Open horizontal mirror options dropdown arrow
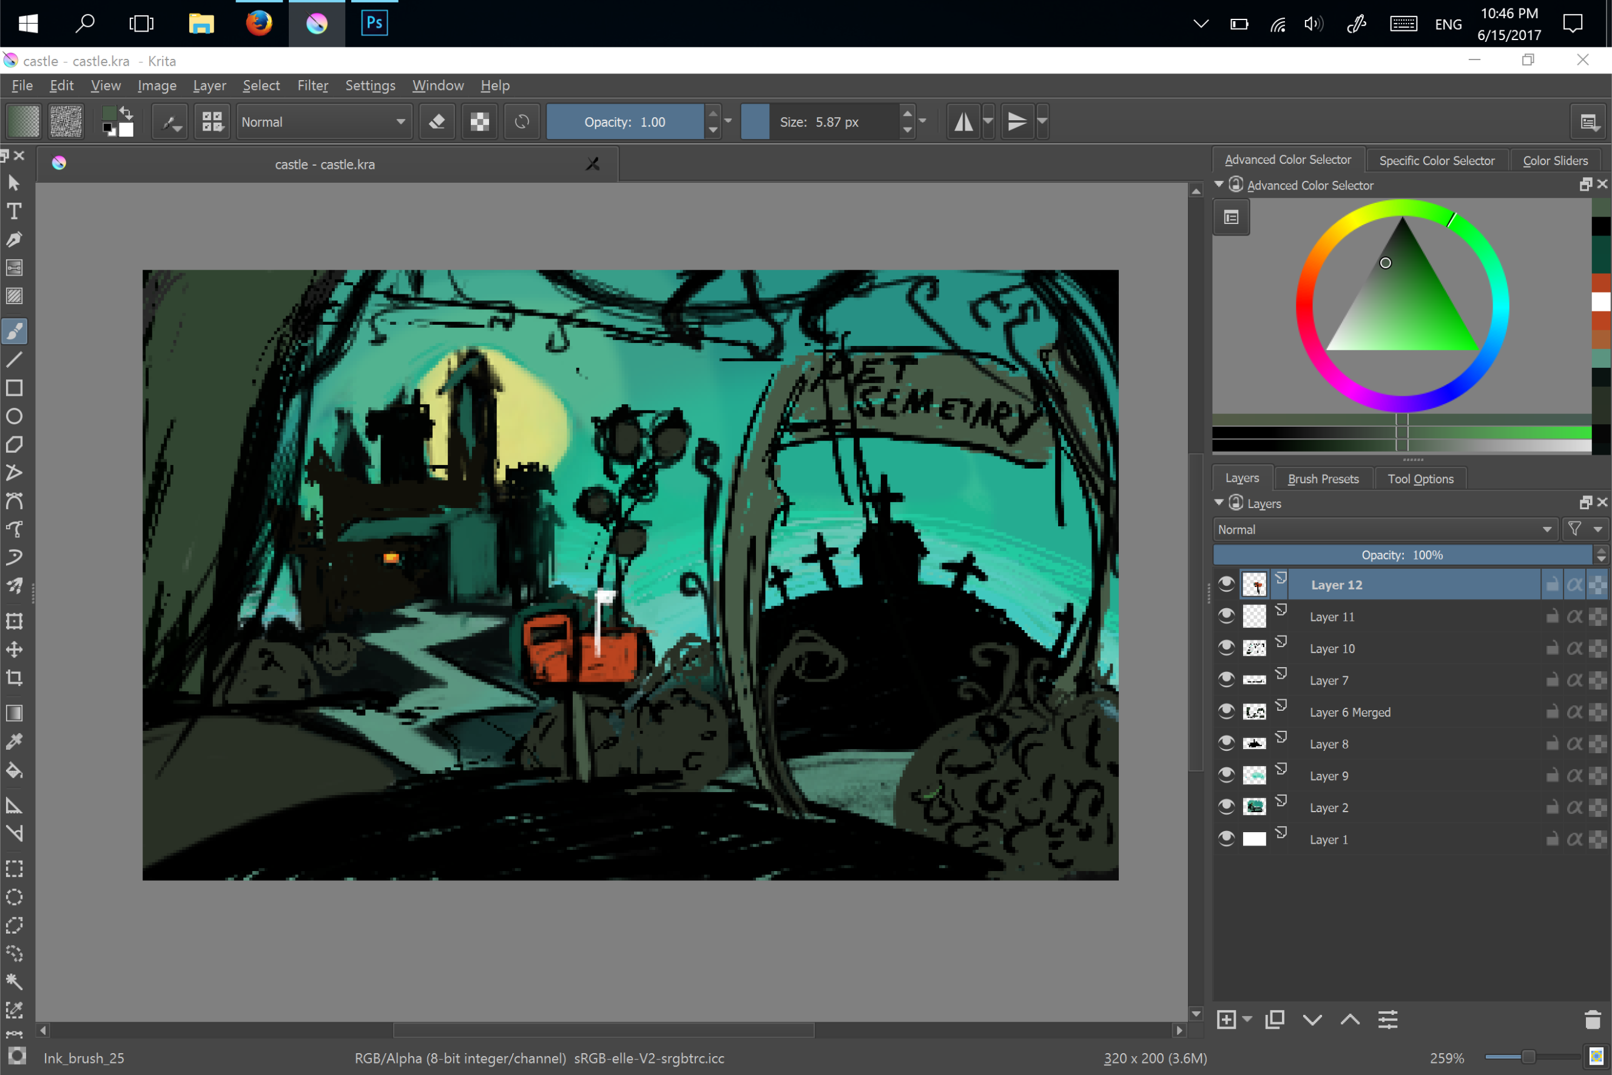This screenshot has width=1612, height=1075. point(988,122)
